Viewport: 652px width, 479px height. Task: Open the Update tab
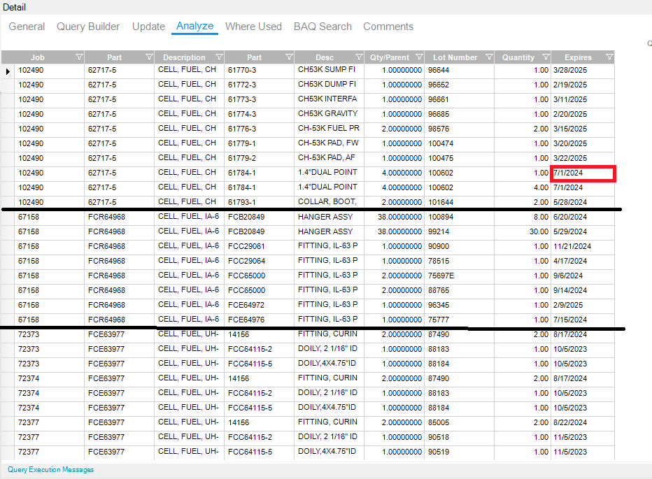point(148,27)
